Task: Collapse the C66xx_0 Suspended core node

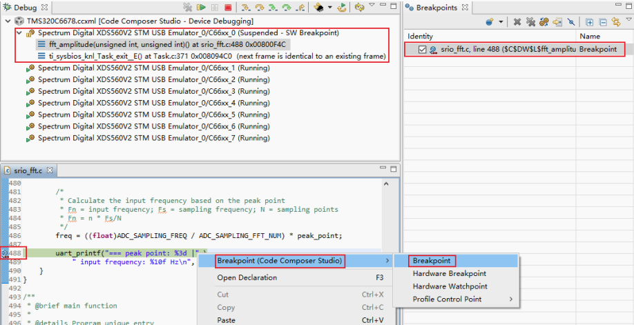Action: 19,32
